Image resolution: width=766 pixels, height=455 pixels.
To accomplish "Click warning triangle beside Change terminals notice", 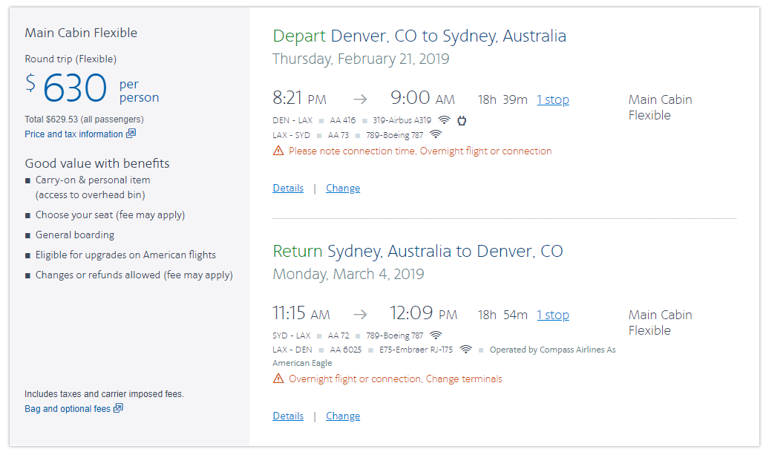I will tap(278, 379).
